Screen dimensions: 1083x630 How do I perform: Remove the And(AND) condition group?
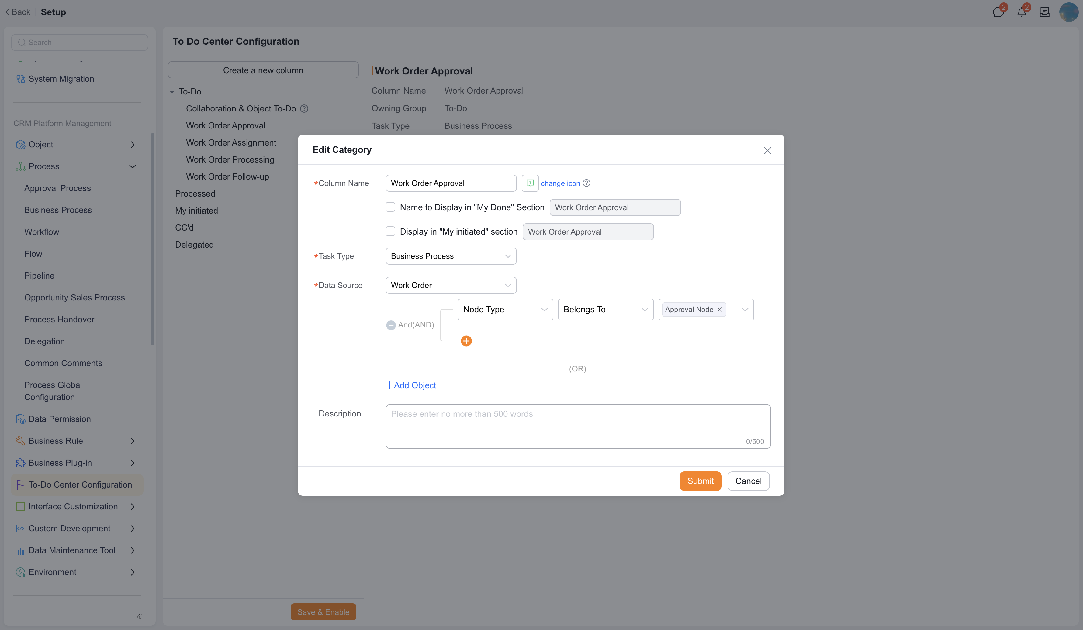click(x=391, y=325)
